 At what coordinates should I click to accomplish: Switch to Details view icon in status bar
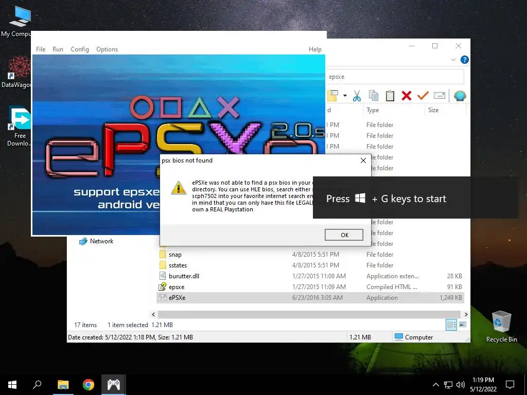pyautogui.click(x=451, y=325)
